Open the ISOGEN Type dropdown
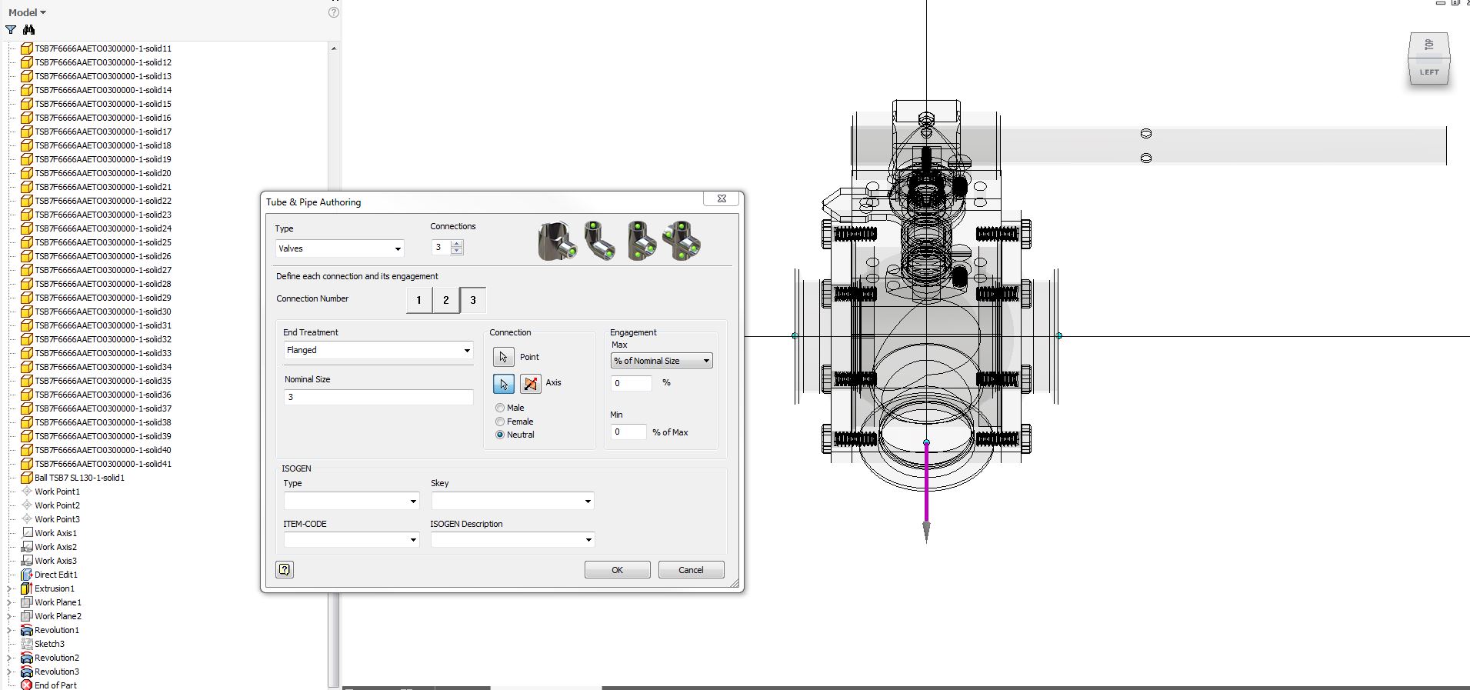Viewport: 1470px width, 690px height. (x=351, y=501)
